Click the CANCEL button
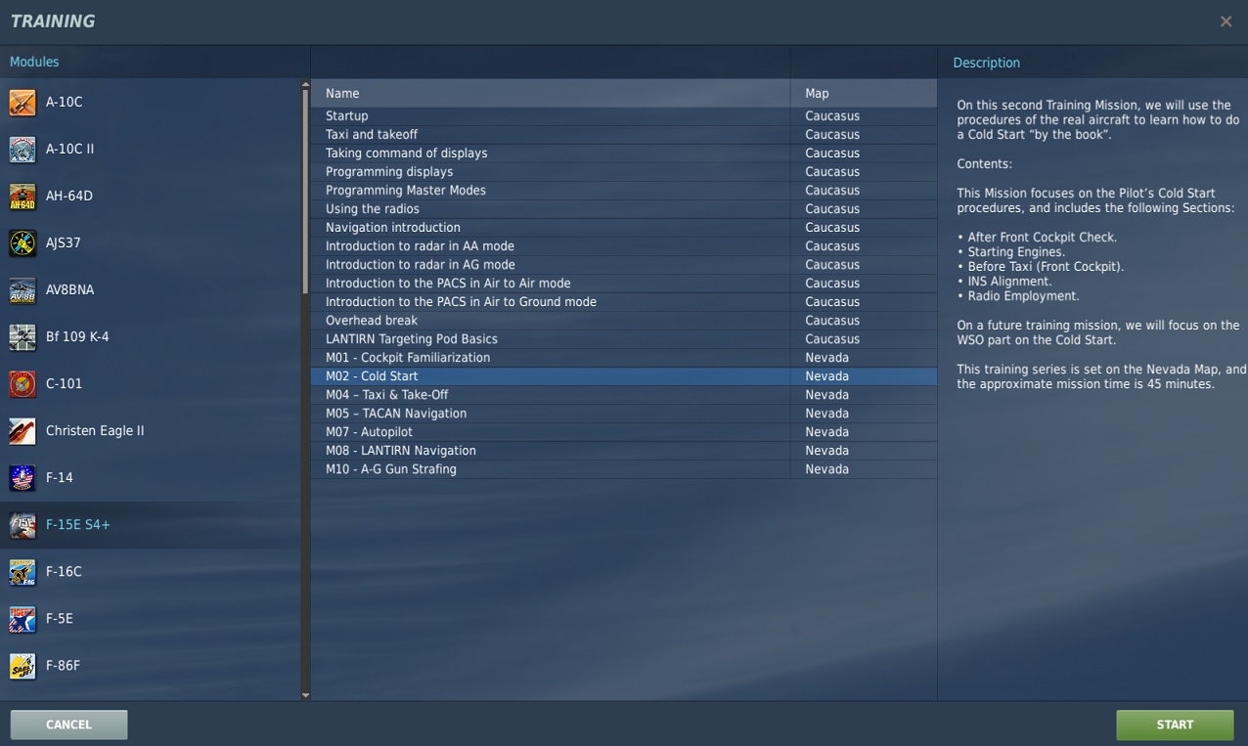The width and height of the screenshot is (1248, 746). 67,724
